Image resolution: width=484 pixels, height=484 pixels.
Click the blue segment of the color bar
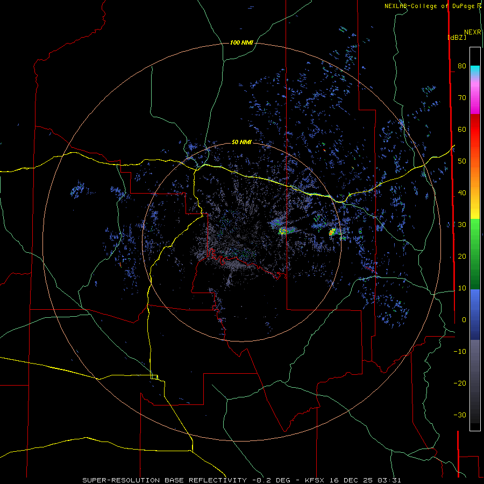(475, 314)
